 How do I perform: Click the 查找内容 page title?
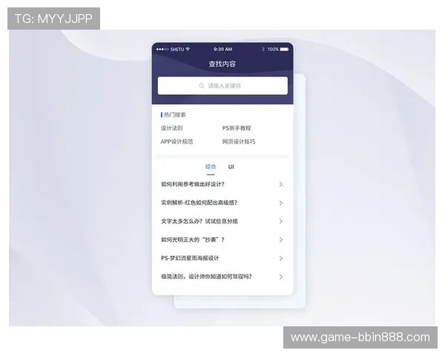[x=222, y=64]
